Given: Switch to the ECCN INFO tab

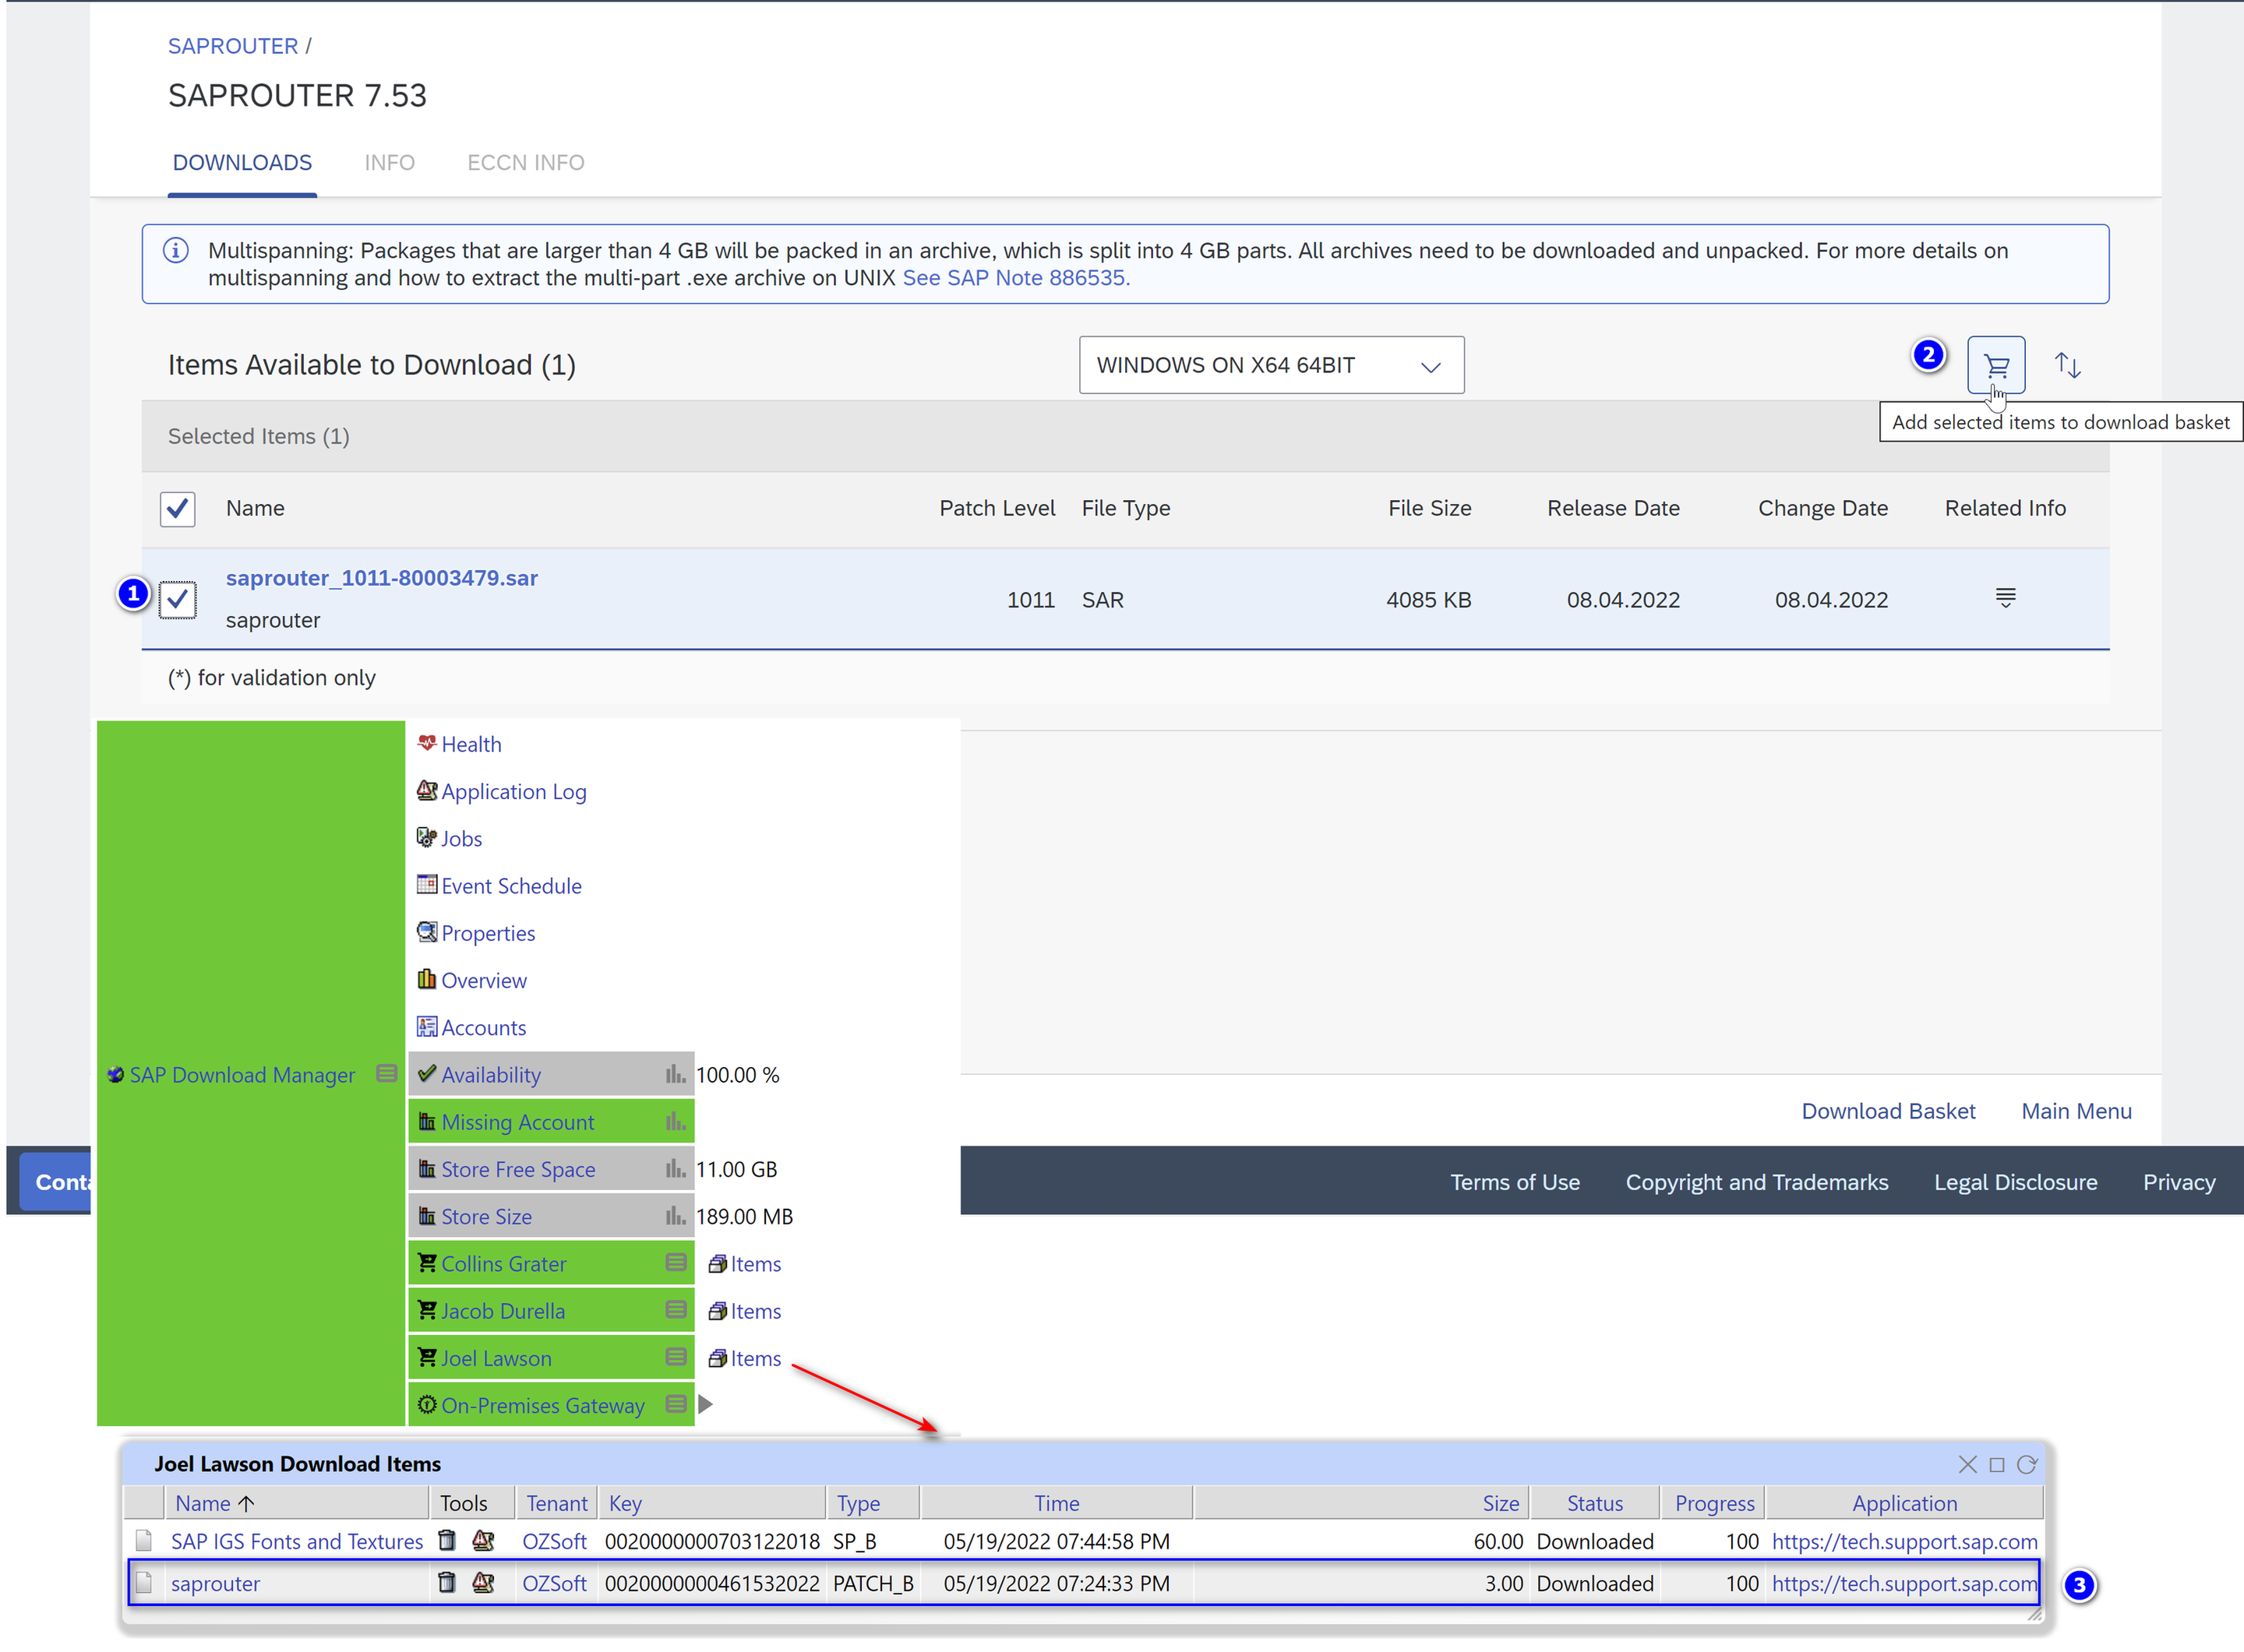Looking at the screenshot, I should [x=525, y=163].
